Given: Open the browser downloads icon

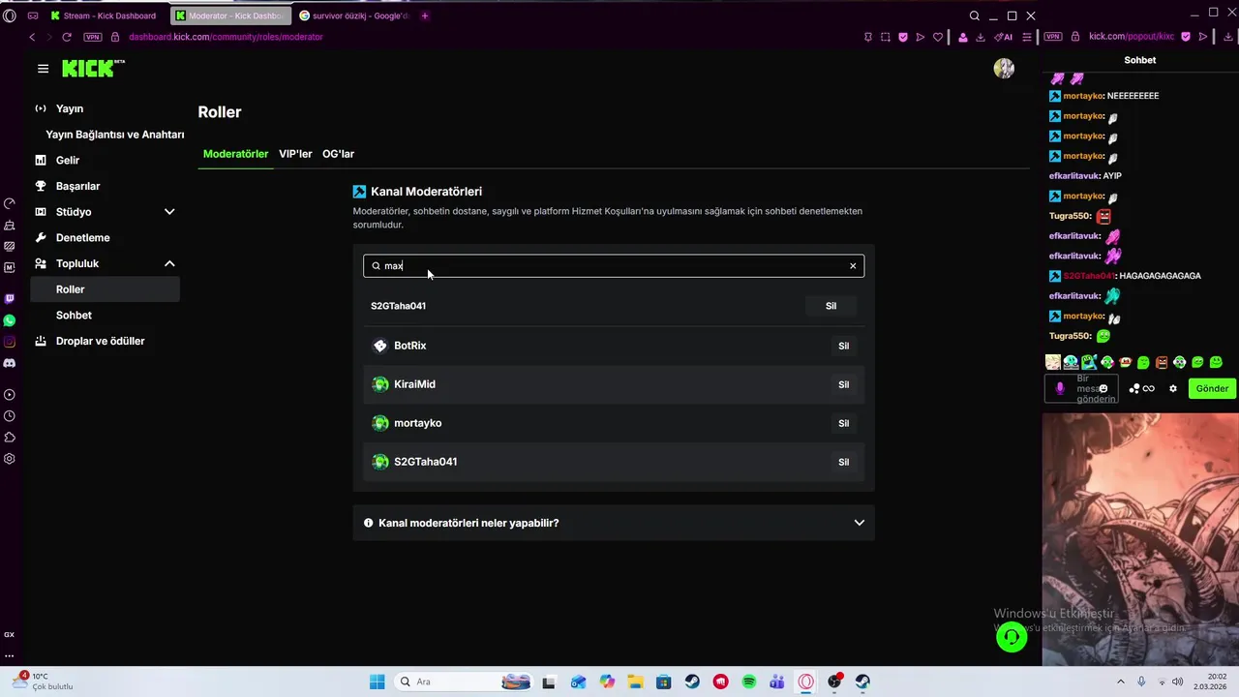Looking at the screenshot, I should coord(980,37).
